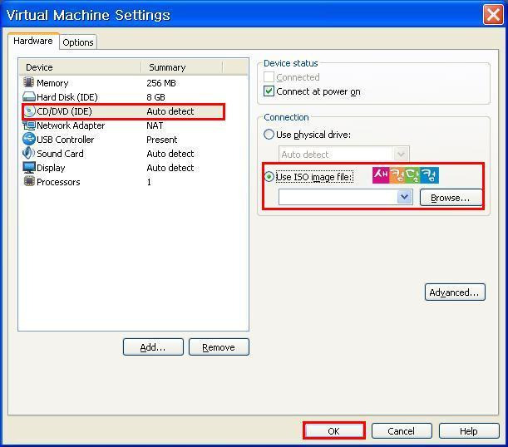Click the Network Adapter icon

(x=29, y=125)
